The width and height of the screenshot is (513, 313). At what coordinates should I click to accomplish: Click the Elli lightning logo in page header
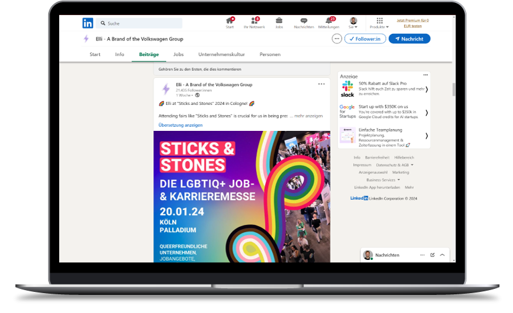click(x=86, y=39)
